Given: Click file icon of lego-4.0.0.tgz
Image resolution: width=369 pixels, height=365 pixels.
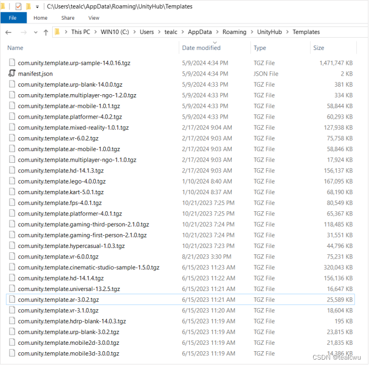Looking at the screenshot, I should (x=12, y=181).
